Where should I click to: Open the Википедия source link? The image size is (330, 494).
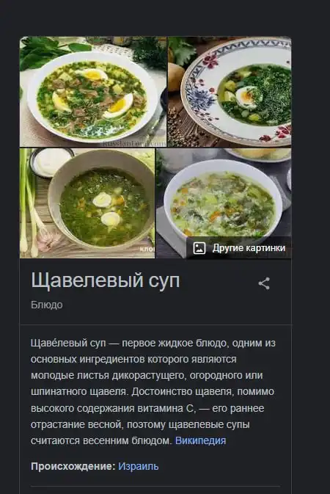tap(201, 440)
